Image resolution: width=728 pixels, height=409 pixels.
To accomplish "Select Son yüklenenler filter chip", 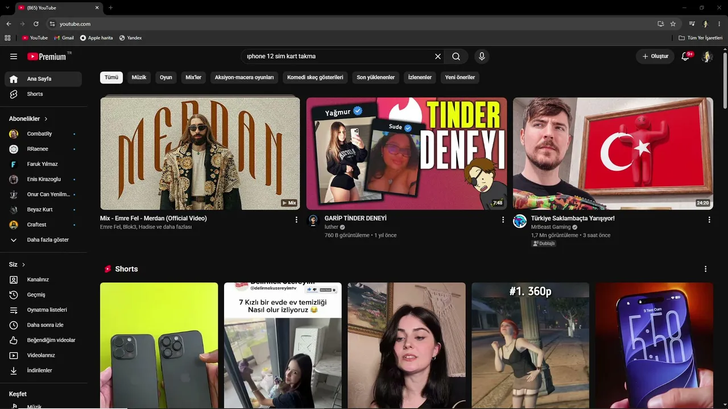I will [x=376, y=77].
